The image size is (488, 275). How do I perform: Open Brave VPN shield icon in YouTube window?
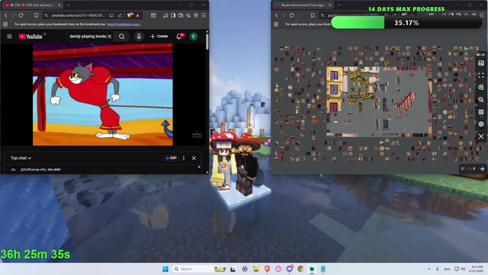[x=196, y=15]
